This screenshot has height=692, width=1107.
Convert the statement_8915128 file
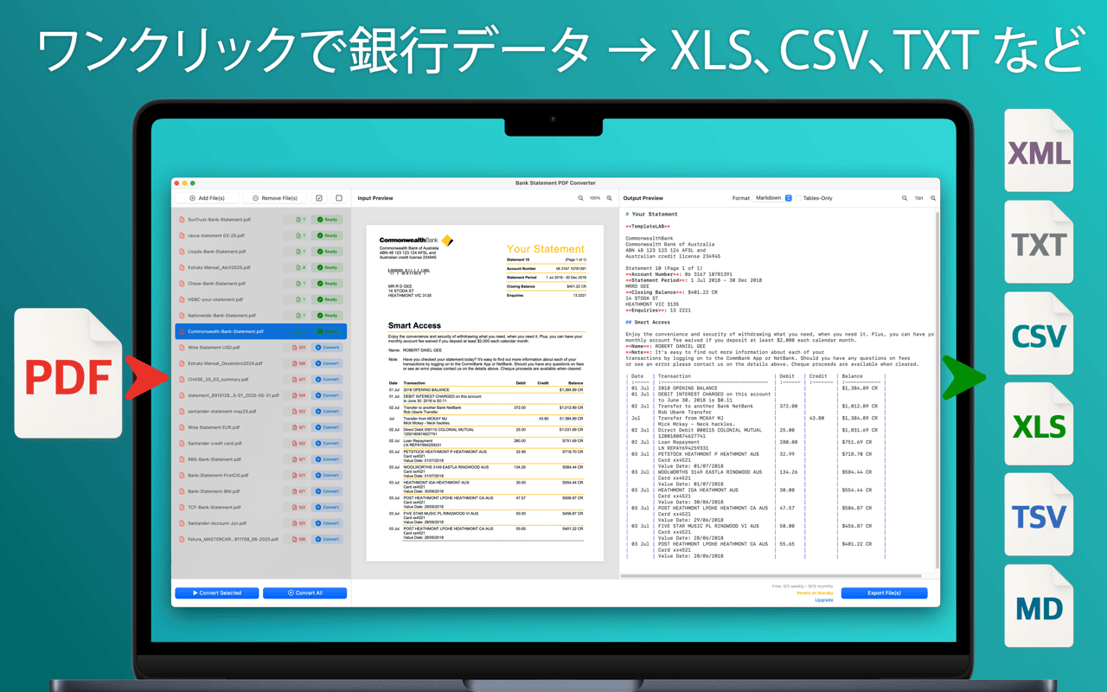click(328, 395)
